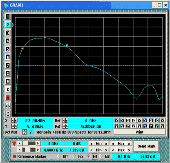
Task: Click the red N button
Action: tap(8, 97)
